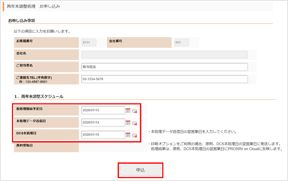Click the disabled お客様番号 field X111
Screen dimensions: 288x181
coord(89,42)
